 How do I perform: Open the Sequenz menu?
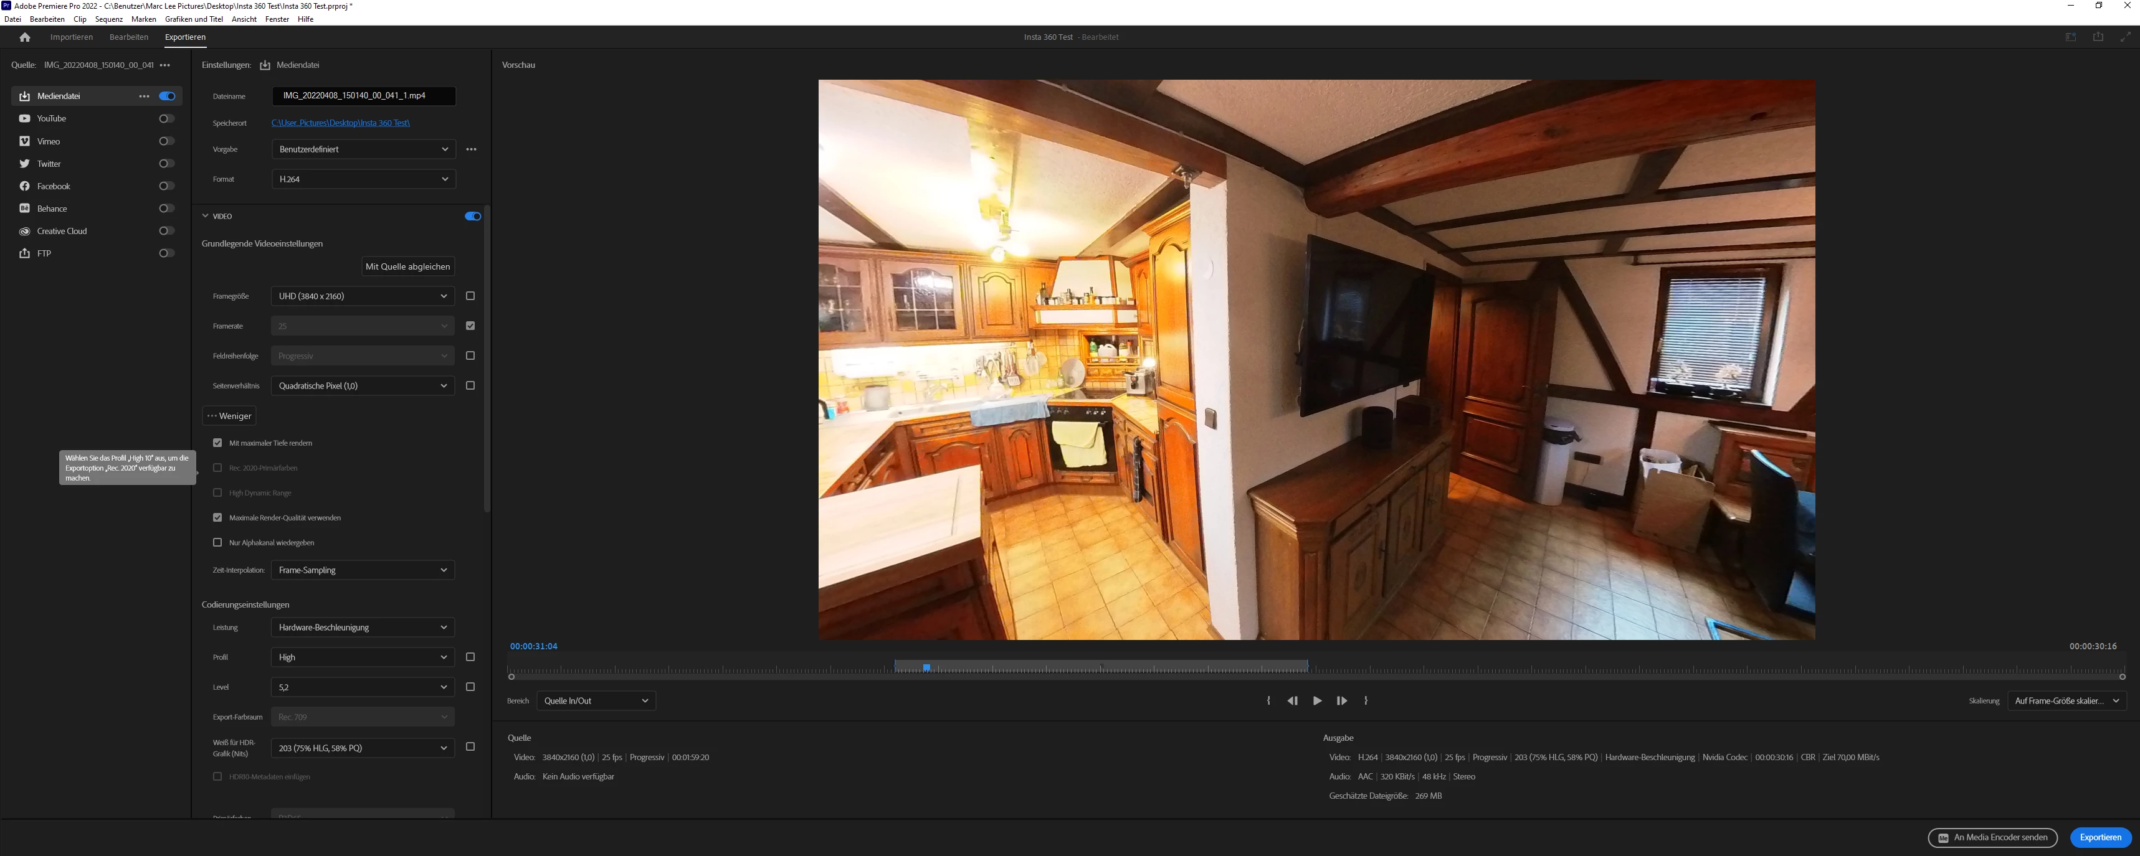[109, 19]
